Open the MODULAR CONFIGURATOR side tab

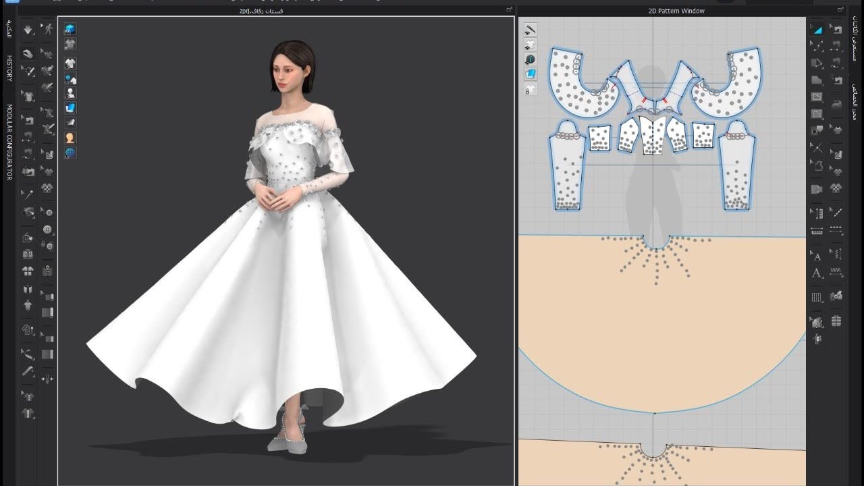(x=9, y=142)
